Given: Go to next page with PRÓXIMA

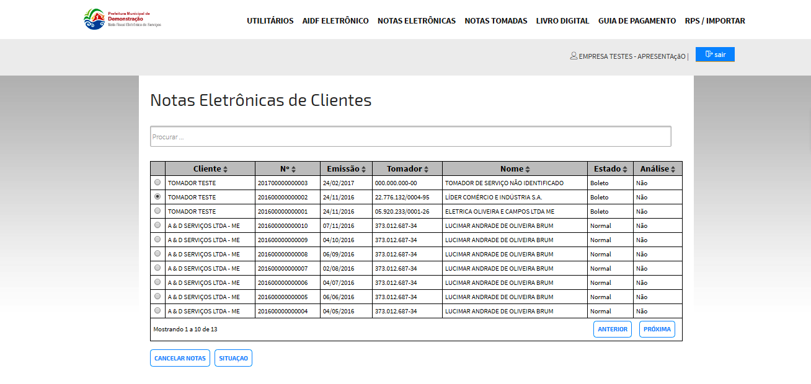Looking at the screenshot, I should tap(657, 329).
